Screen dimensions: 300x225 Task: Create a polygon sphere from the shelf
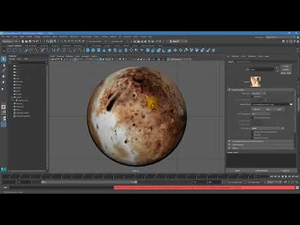click(87, 50)
